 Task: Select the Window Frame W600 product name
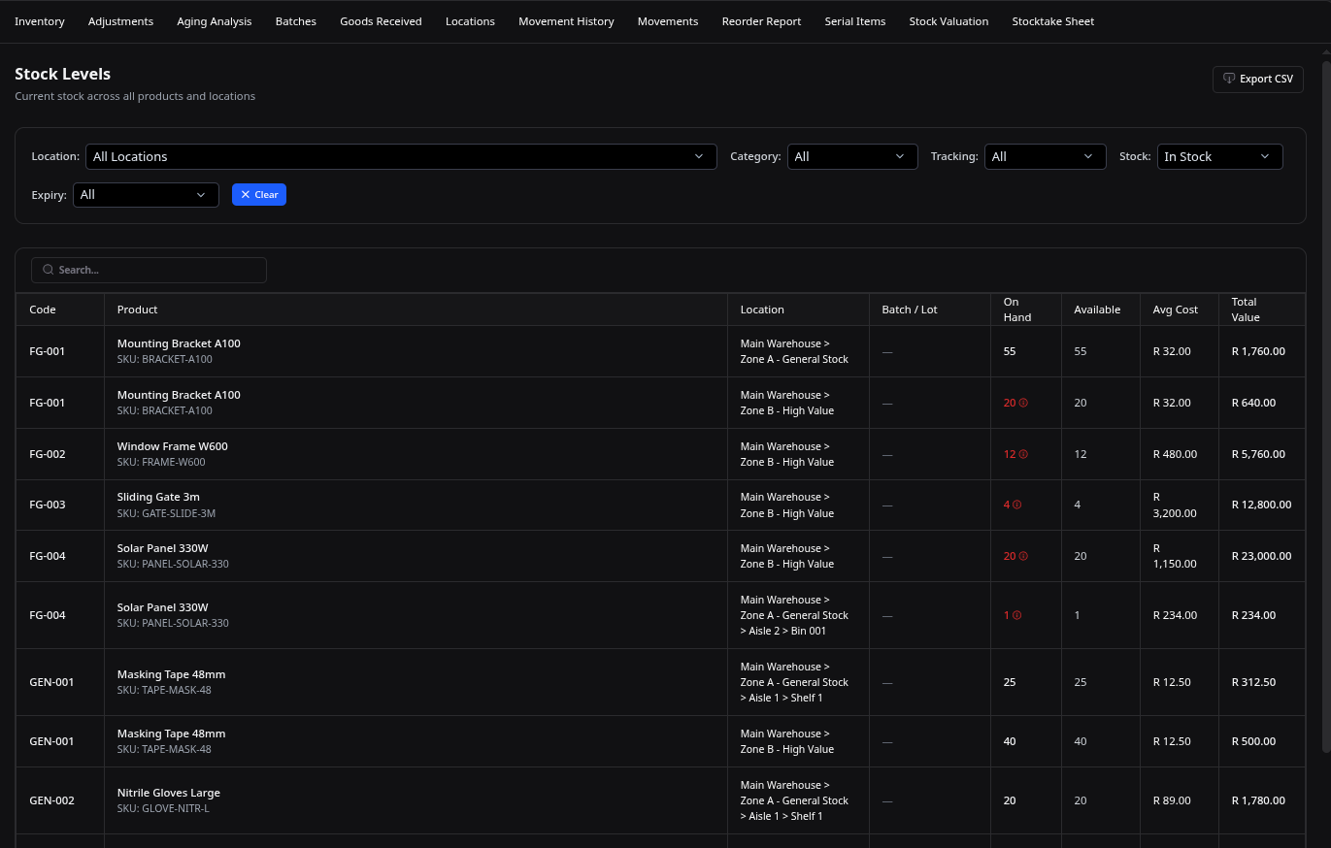coord(173,446)
